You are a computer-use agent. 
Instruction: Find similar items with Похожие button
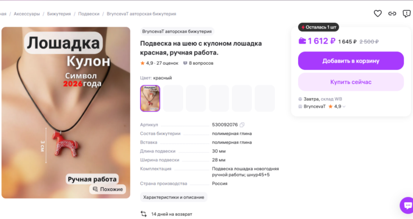point(108,189)
